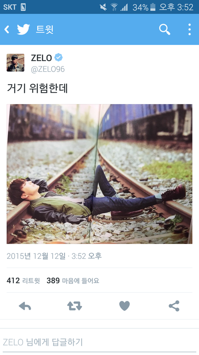Reply to the tweet with the arrow icon
The width and height of the screenshot is (199, 355).
(x=25, y=306)
